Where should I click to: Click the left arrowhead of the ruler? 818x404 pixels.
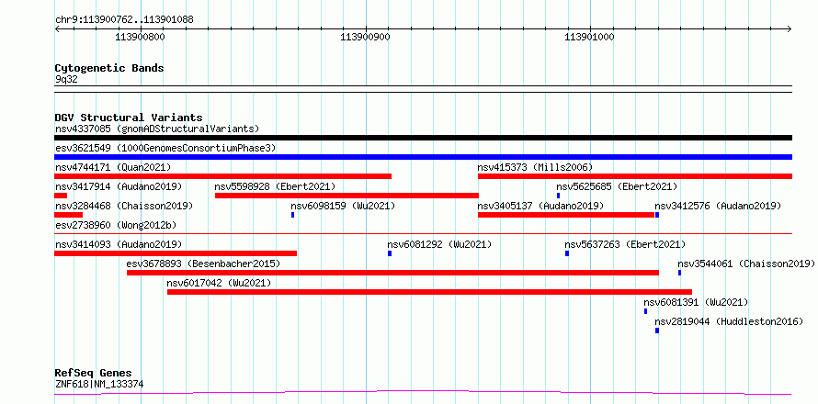(57, 29)
